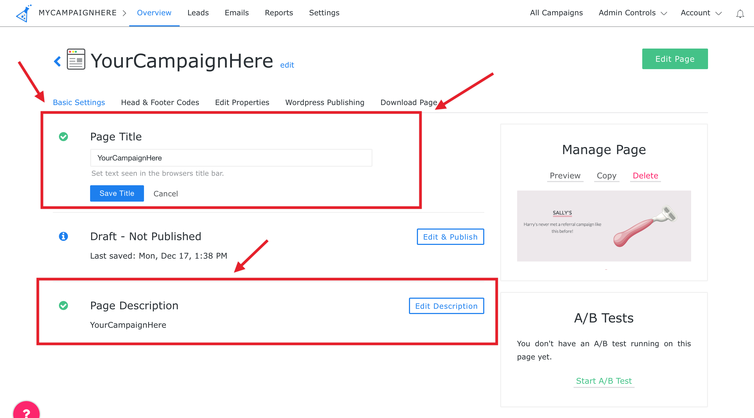Focus the Page Title text field
This screenshot has width=754, height=418.
231,158
